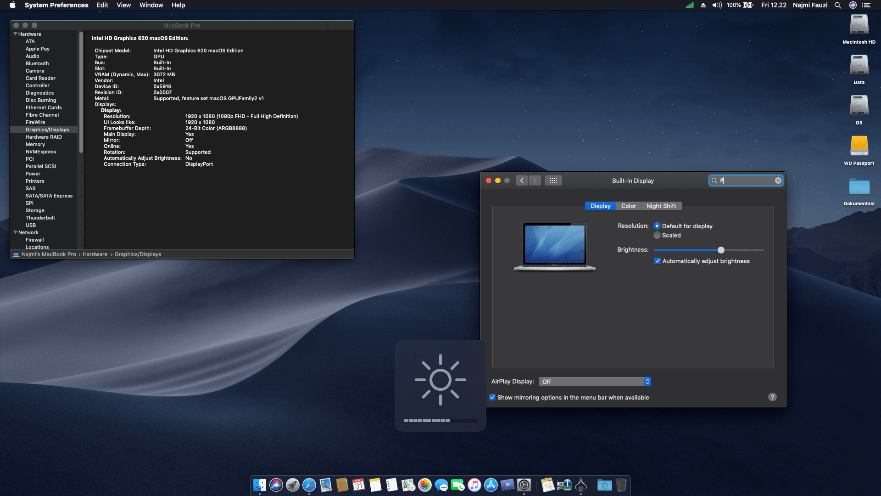Open the AirPlay Display dropdown
The height and width of the screenshot is (496, 881).
[x=595, y=382]
